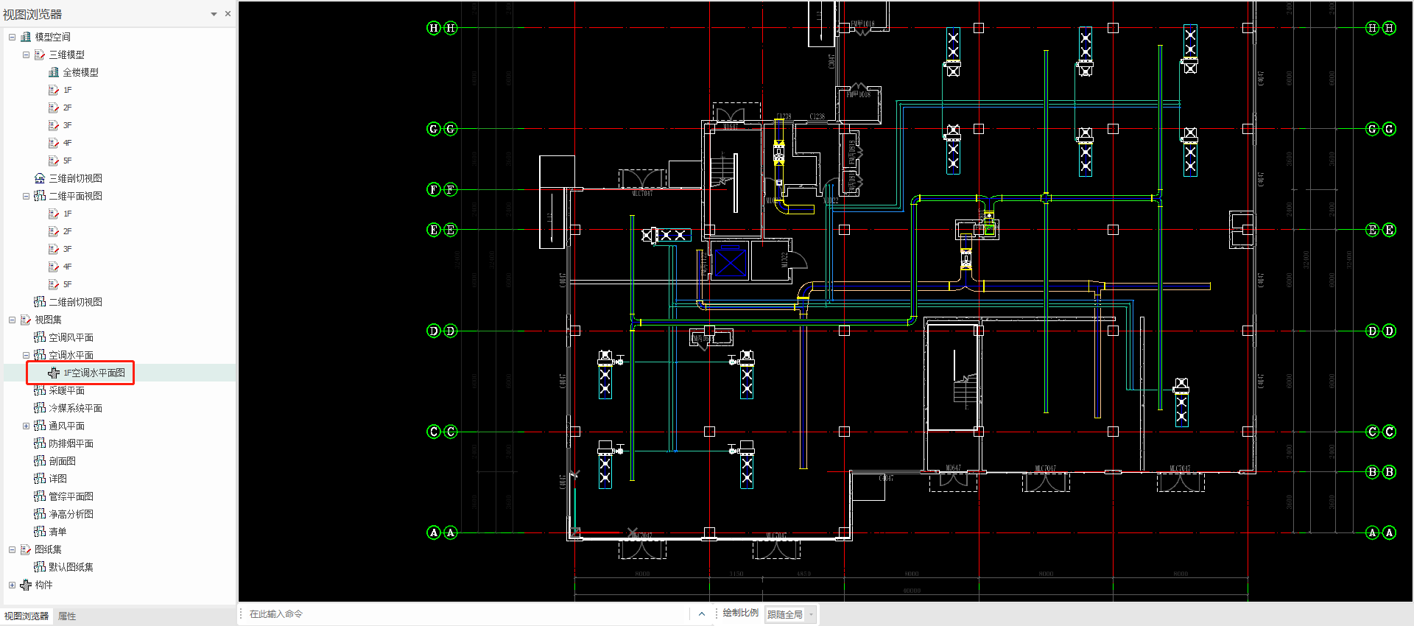Viewport: 1414px width, 626px height.
Task: Open the 默认图纸集 icon
Action: [40, 567]
